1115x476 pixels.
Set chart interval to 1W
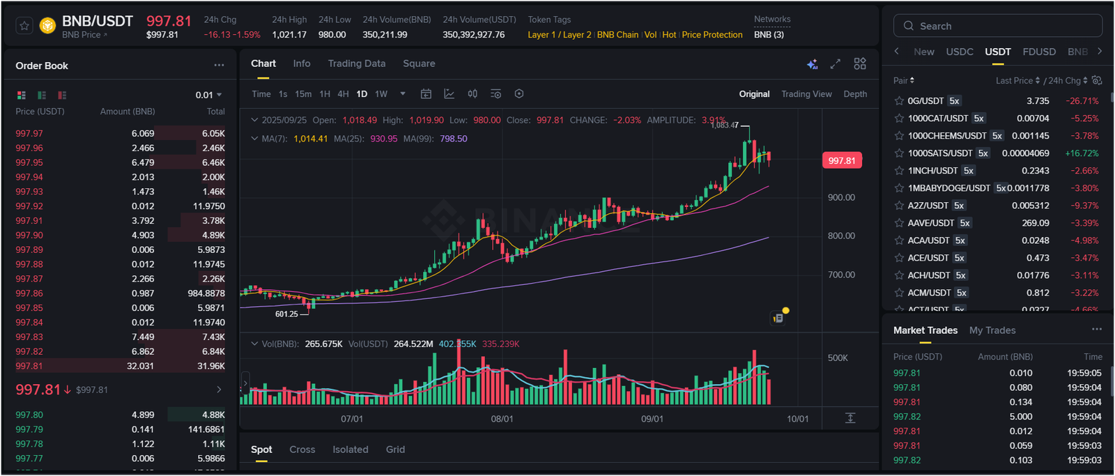381,94
